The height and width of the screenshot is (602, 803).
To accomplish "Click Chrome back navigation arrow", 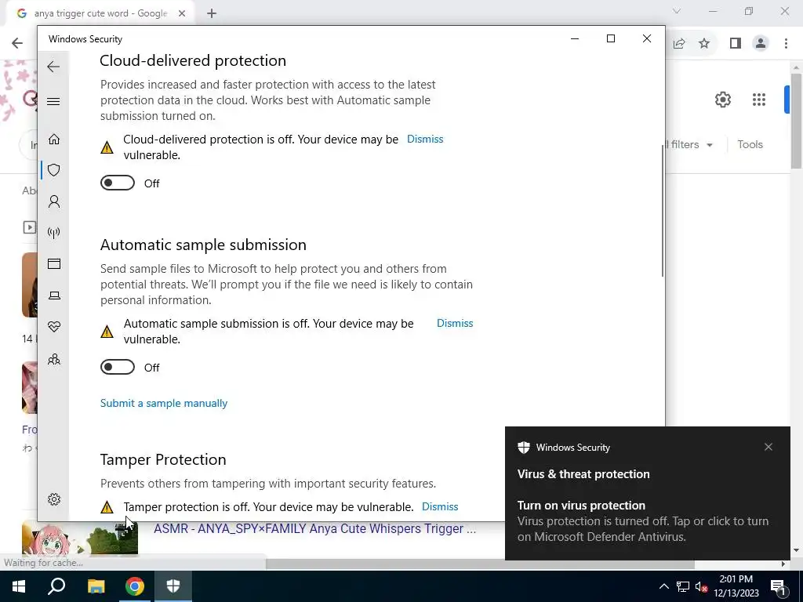I will pos(17,43).
